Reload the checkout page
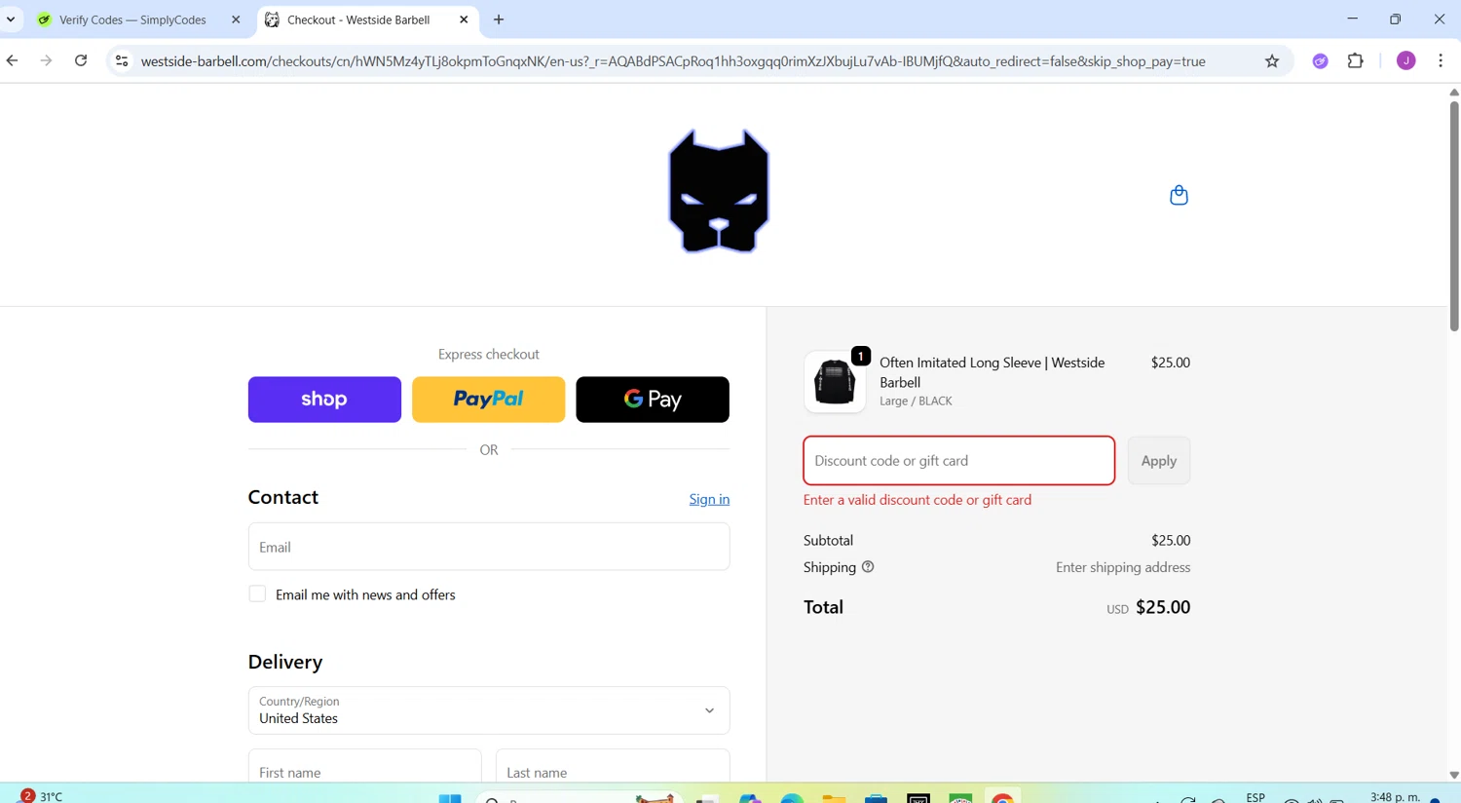 point(81,61)
